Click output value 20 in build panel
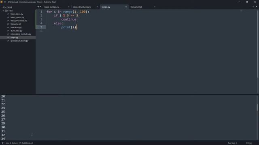The height and width of the screenshot is (145, 259). 3,96
